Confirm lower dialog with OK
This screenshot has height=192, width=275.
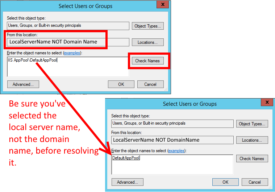pos(225,182)
